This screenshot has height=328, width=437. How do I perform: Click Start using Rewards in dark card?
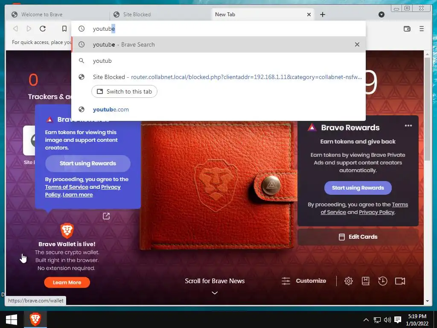point(358,188)
